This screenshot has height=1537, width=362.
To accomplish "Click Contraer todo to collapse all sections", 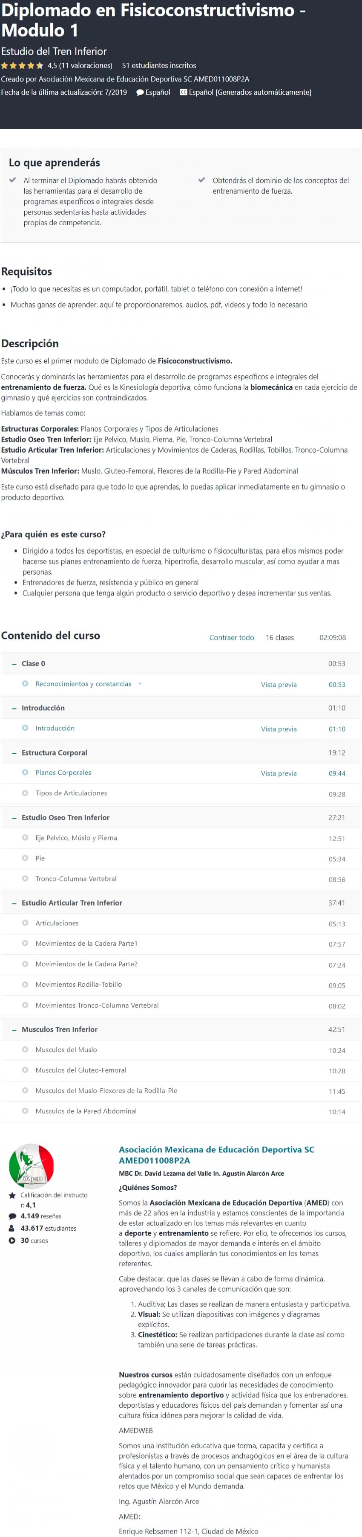I will 232,637.
